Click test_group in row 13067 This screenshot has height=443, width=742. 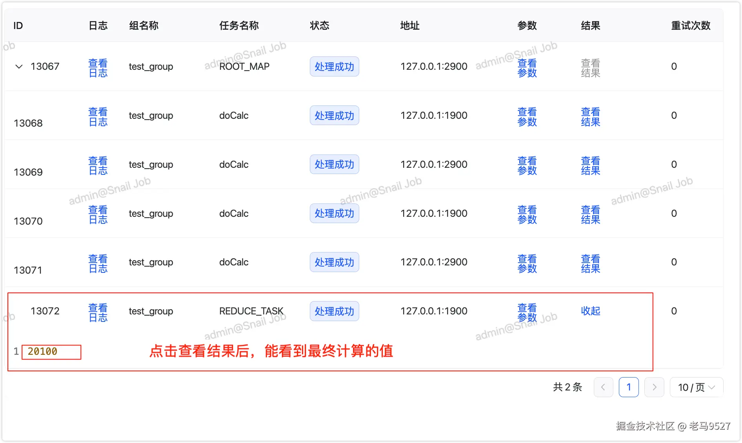(x=151, y=66)
